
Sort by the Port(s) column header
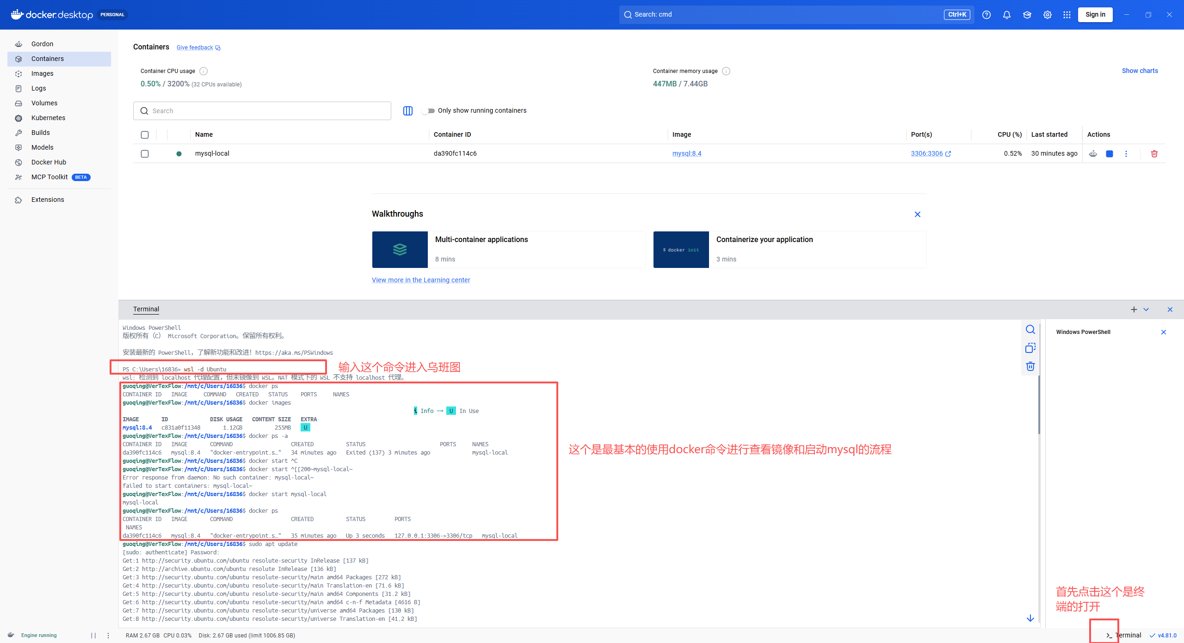(x=921, y=134)
